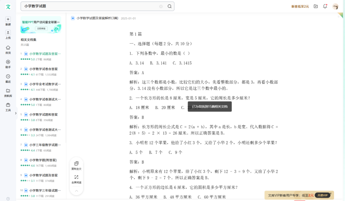Open the notification bell icon
Image resolution: width=345 pixels, height=201 pixels.
(x=325, y=6)
